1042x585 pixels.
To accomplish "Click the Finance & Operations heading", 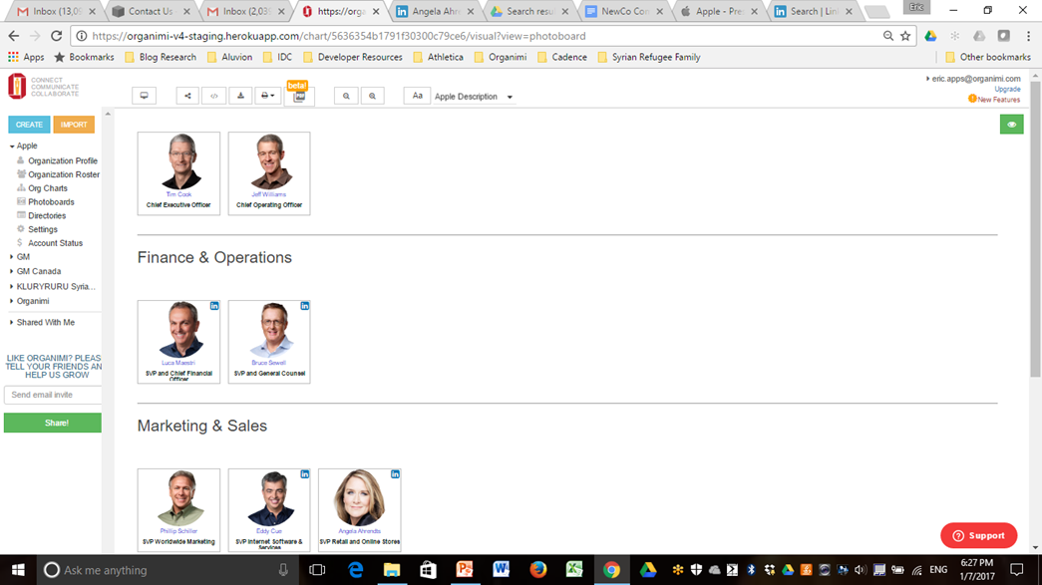I will coord(214,258).
